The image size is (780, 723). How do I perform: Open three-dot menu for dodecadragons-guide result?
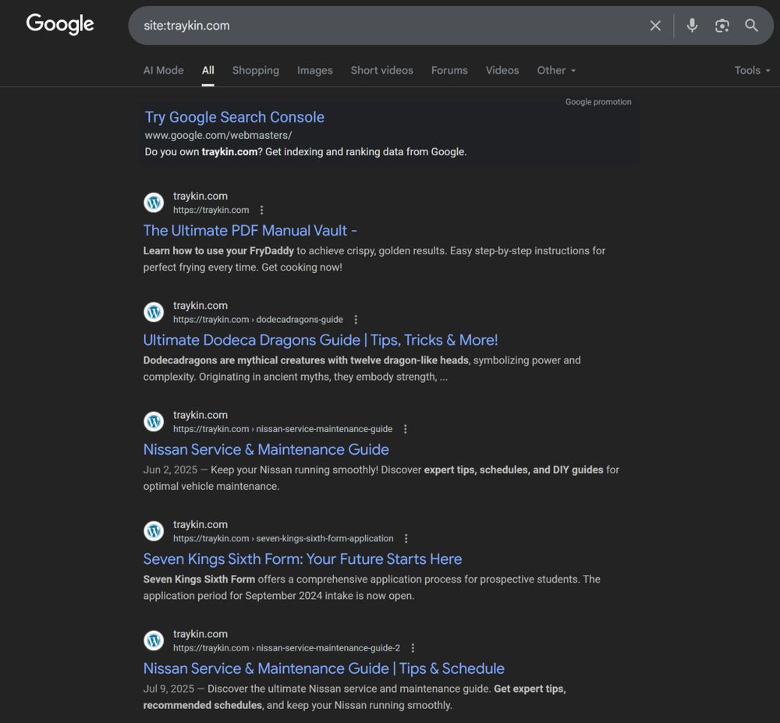(x=356, y=319)
